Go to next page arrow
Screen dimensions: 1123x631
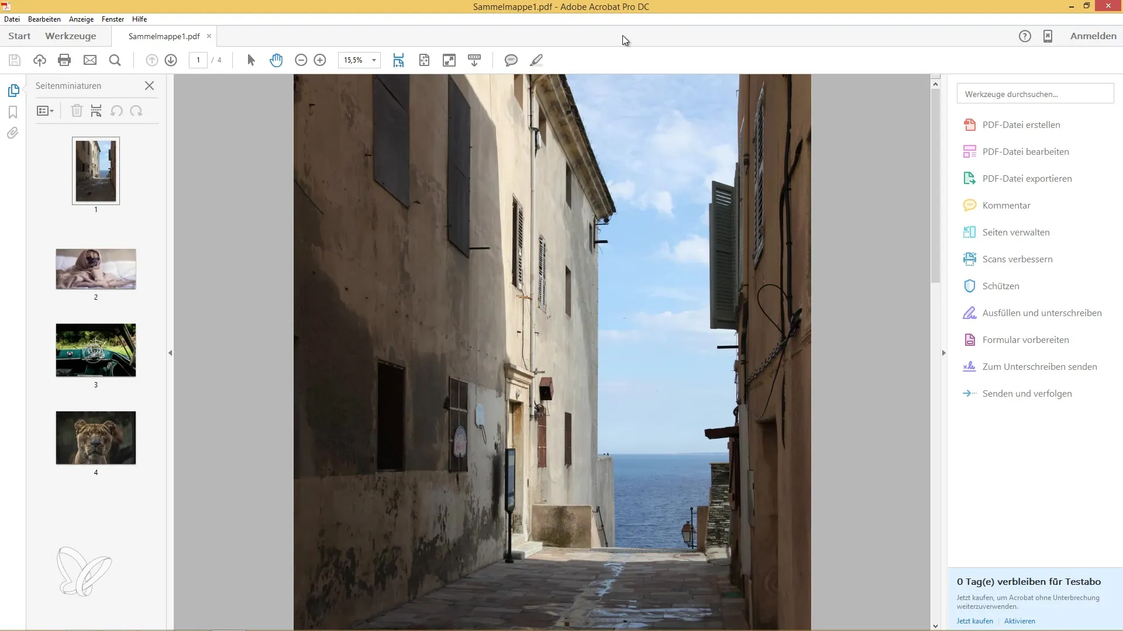click(x=171, y=60)
